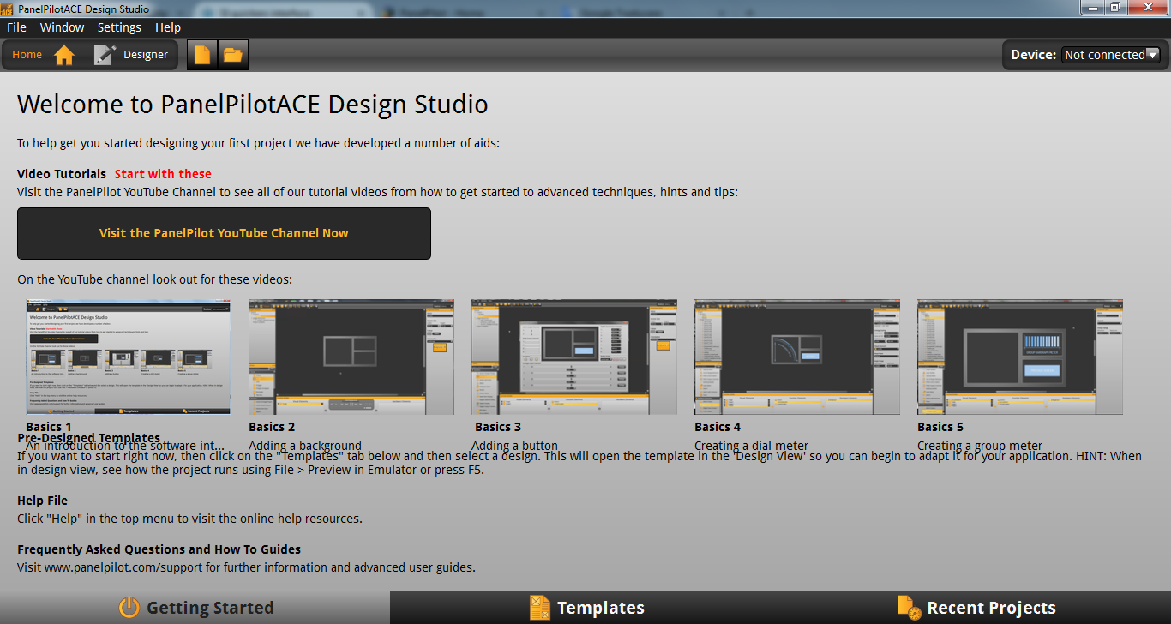Click 'Creating a dial meter' description text

click(x=752, y=446)
